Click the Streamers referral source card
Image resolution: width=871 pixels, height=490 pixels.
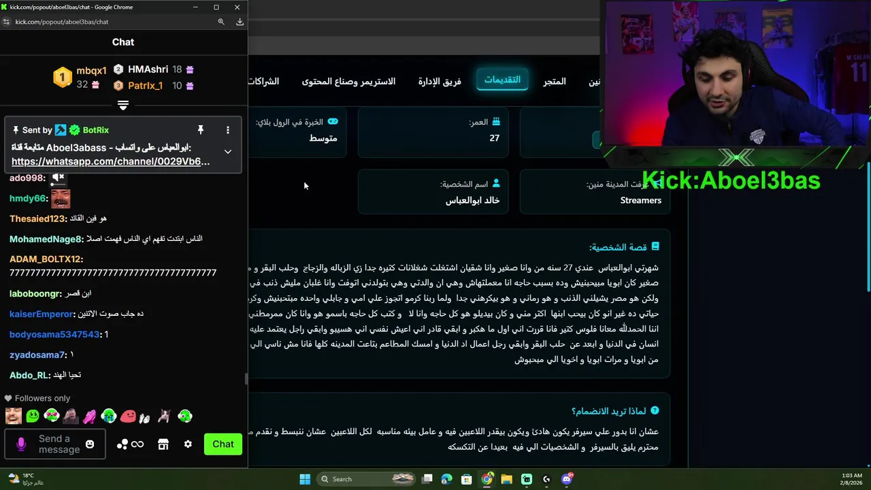coord(595,192)
